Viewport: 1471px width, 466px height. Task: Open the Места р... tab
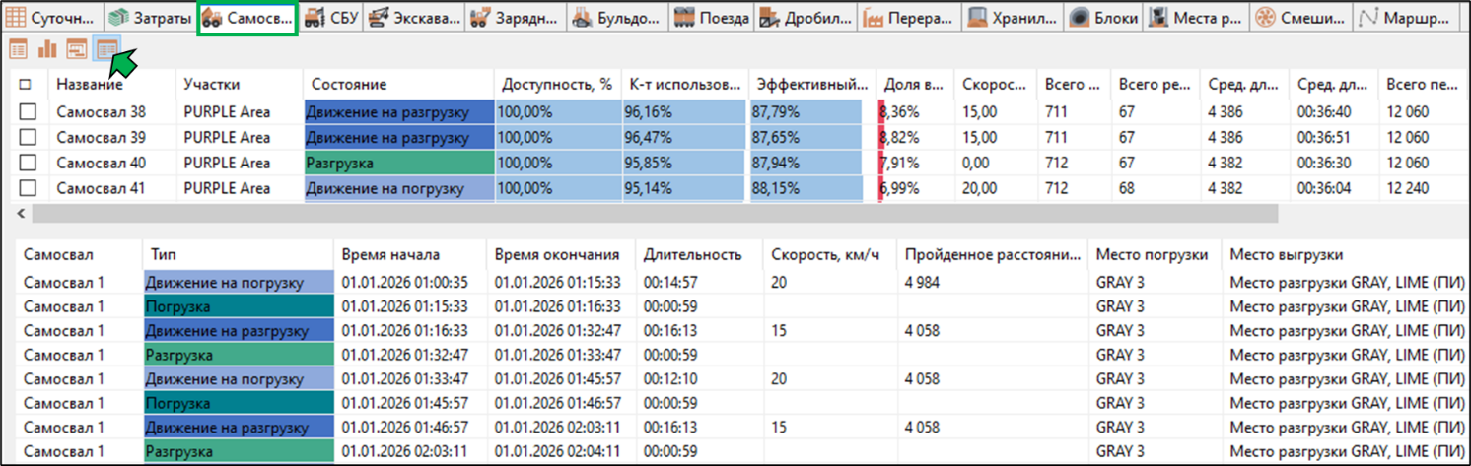tap(1196, 18)
